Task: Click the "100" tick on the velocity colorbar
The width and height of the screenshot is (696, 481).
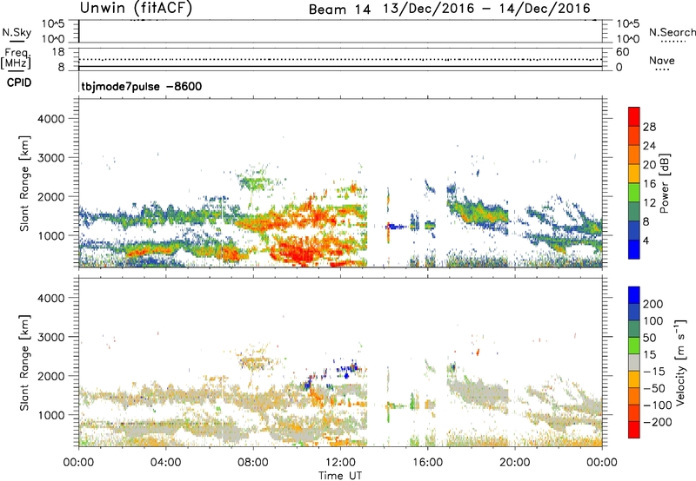Action: click(652, 320)
